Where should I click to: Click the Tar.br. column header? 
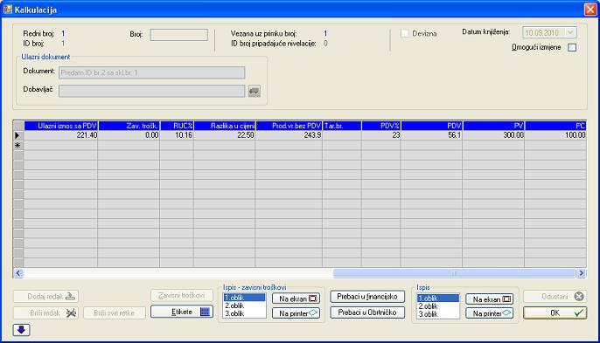342,126
